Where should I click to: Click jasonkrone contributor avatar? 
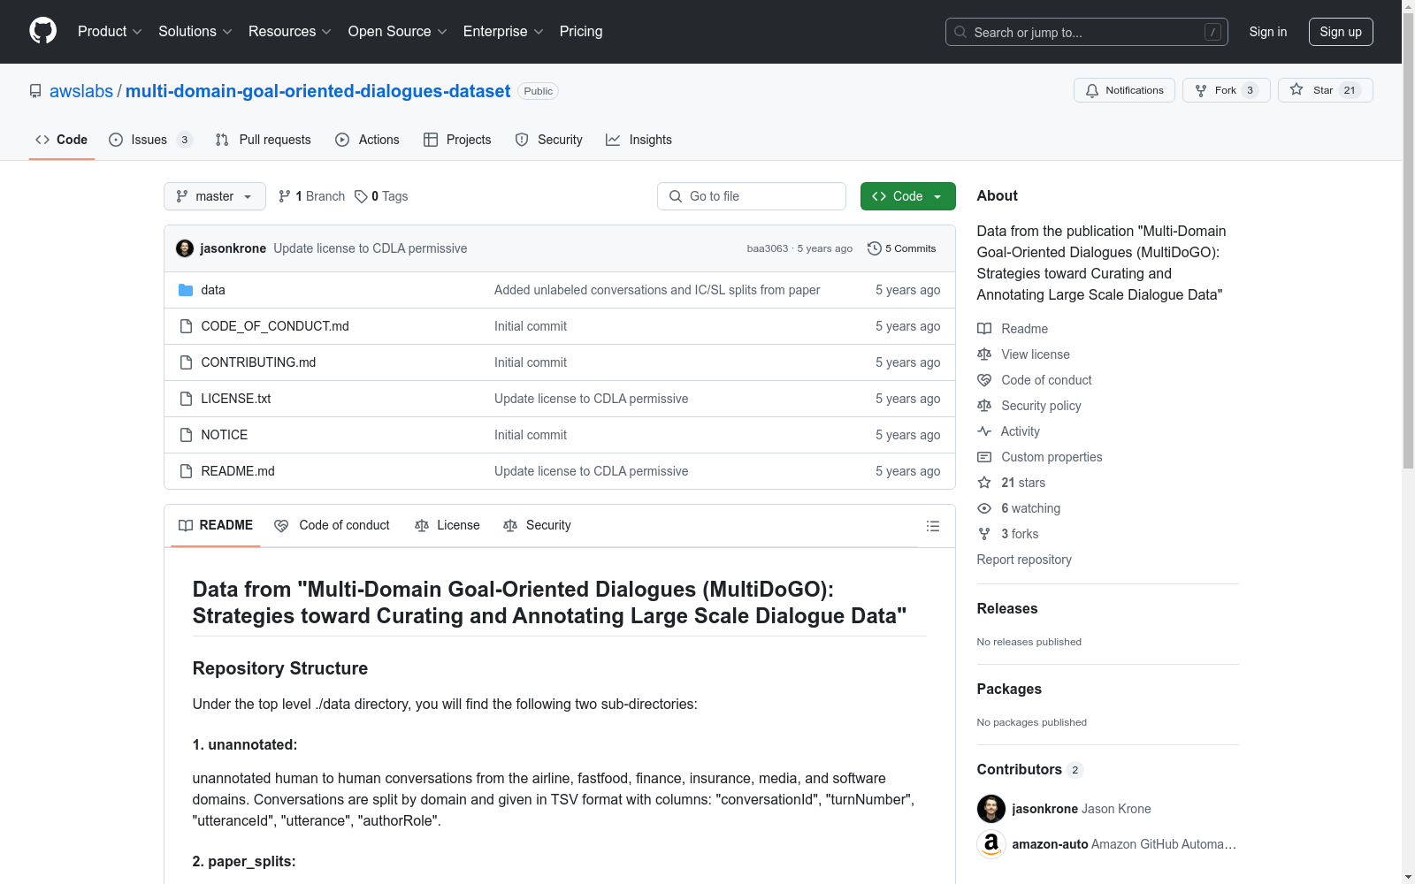click(x=991, y=809)
